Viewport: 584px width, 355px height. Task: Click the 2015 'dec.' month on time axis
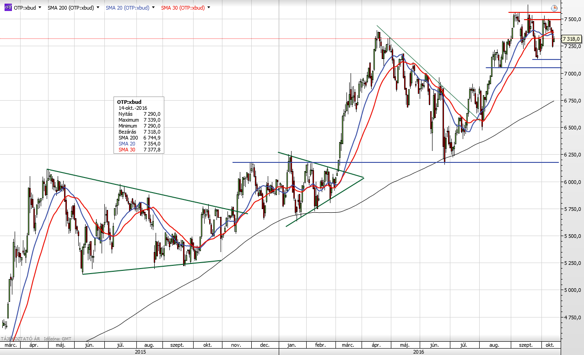(x=264, y=345)
